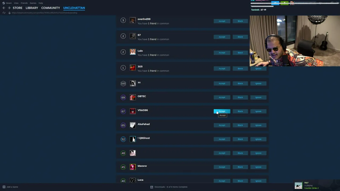Click the lock icon beside the URL
Screen dimensions: 340x191
point(9,13)
